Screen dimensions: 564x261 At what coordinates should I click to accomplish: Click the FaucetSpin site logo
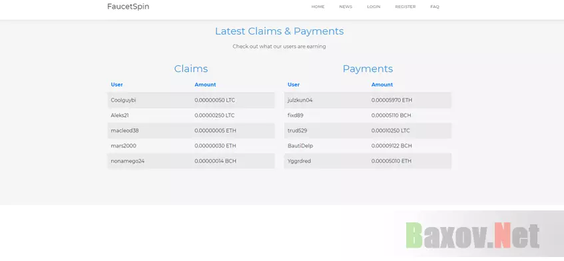click(128, 7)
